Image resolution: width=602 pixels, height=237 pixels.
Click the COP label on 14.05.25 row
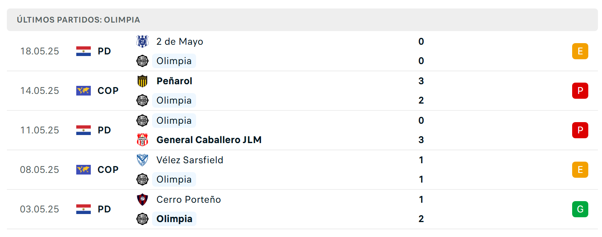108,91
